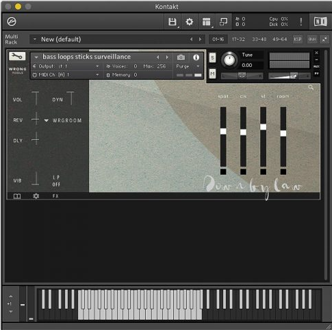
Task: Open workspace layout panel icon
Action: point(206,22)
